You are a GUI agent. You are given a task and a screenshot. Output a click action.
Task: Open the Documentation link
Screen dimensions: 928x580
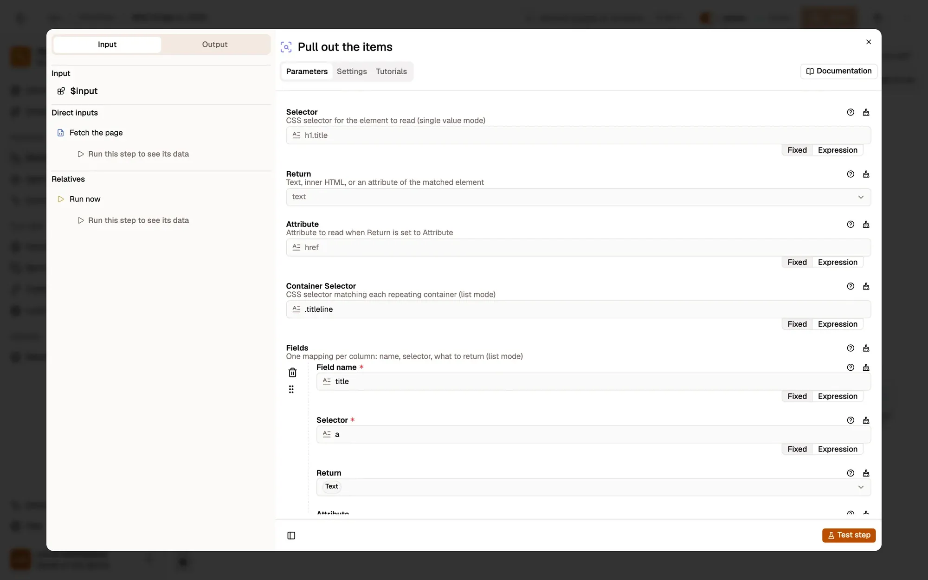[839, 71]
